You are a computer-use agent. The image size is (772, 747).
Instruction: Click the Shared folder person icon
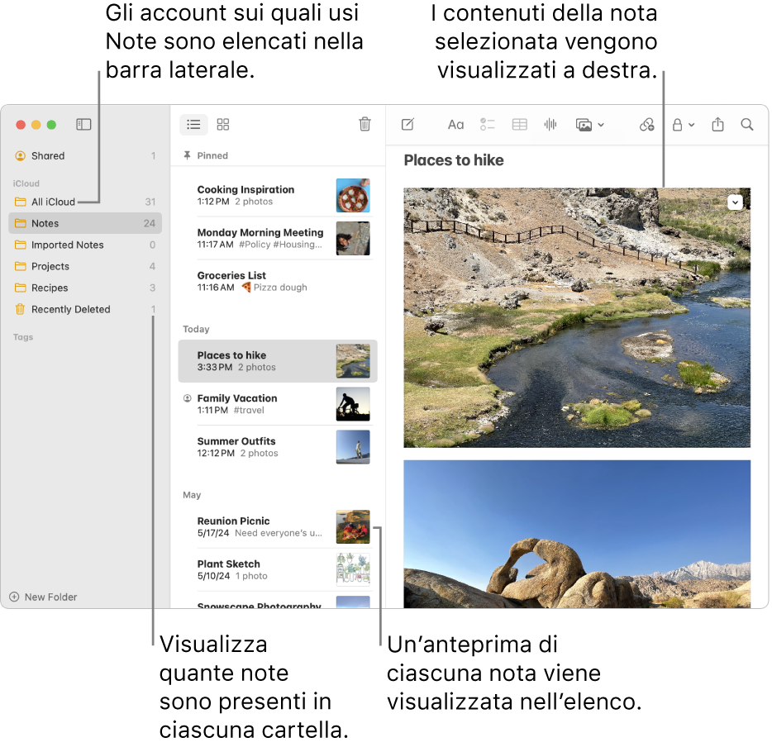20,156
